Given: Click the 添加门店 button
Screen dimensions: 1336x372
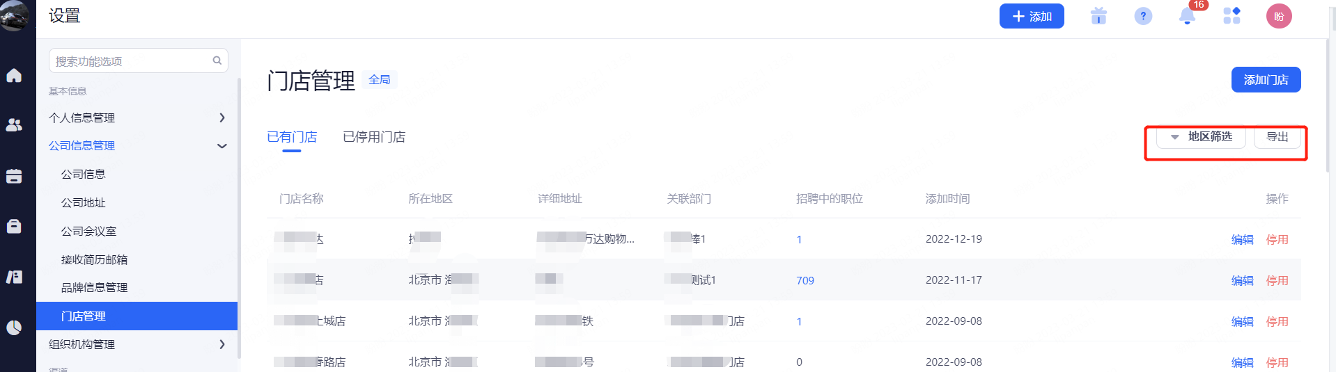Looking at the screenshot, I should [x=1266, y=80].
